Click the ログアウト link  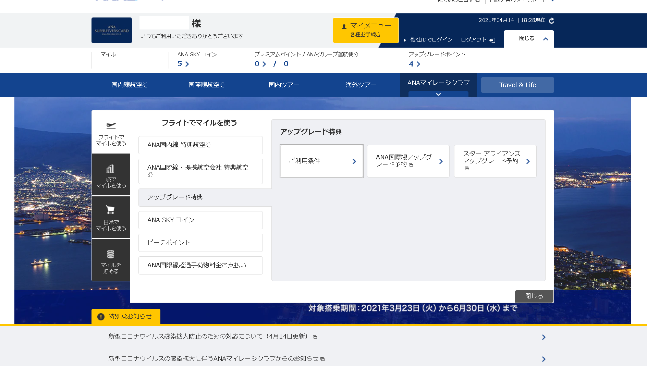[474, 40]
